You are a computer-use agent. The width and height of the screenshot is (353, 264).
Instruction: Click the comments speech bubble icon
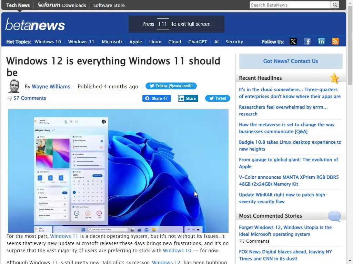9,98
